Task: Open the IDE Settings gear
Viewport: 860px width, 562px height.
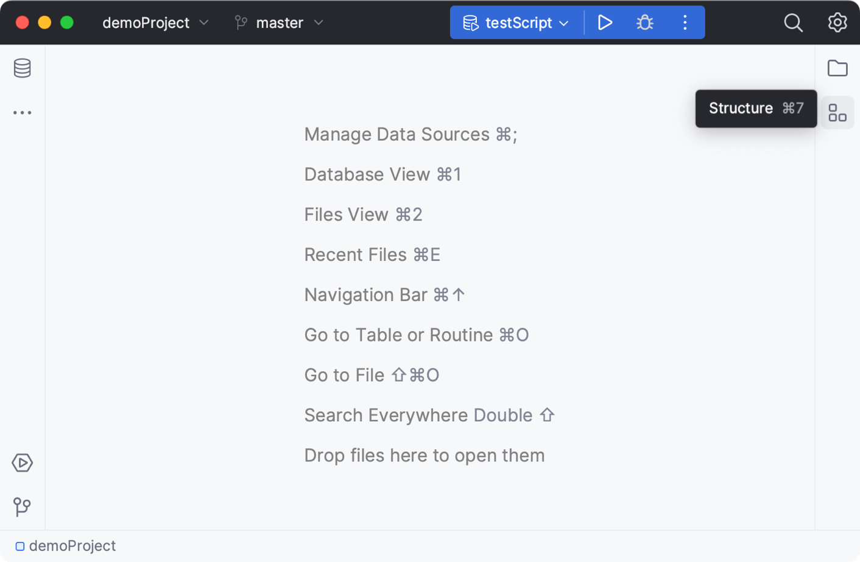Action: click(837, 23)
